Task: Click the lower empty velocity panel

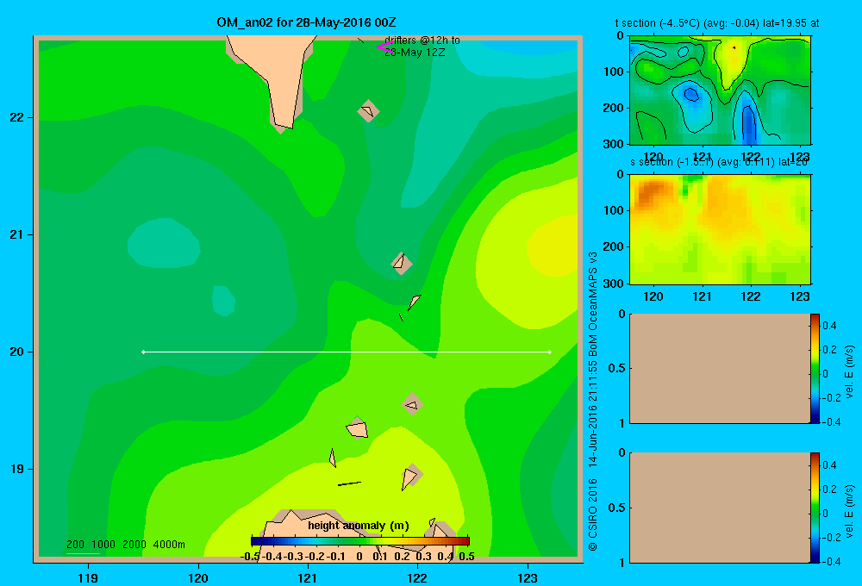Action: (719, 508)
